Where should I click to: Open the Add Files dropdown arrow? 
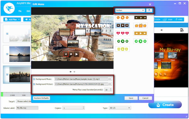coord(19,20)
